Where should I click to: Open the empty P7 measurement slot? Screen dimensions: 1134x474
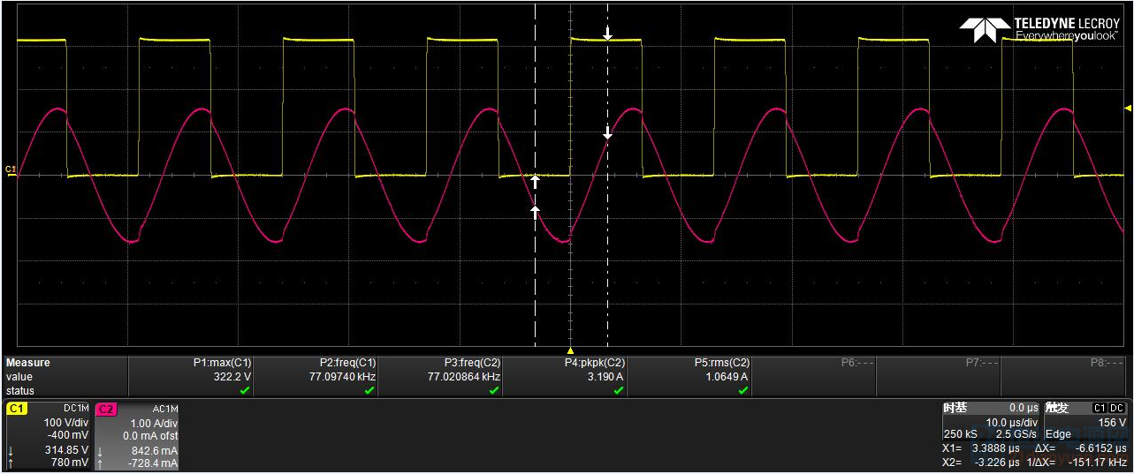(939, 376)
